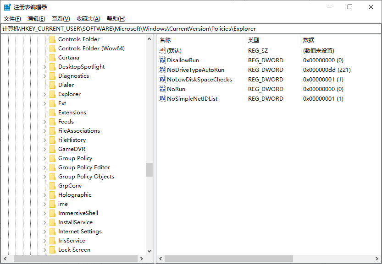This screenshot has width=382, height=264.
Task: Click the Registry Editor app icon in title bar
Action: (7, 7)
